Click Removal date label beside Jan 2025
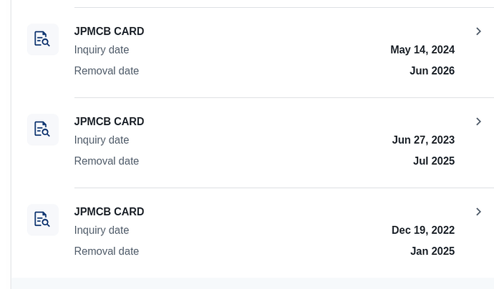Image resolution: width=494 pixels, height=289 pixels. click(107, 251)
